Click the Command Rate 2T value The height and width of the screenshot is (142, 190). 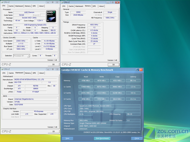point(94,44)
